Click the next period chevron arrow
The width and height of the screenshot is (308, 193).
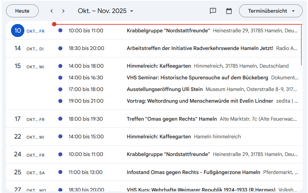coord(63,11)
